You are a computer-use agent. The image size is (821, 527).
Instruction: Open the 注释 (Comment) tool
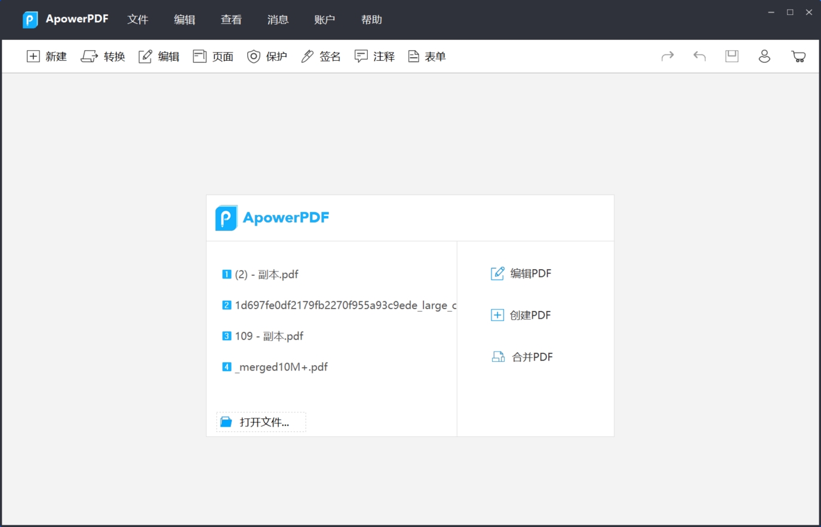(374, 56)
